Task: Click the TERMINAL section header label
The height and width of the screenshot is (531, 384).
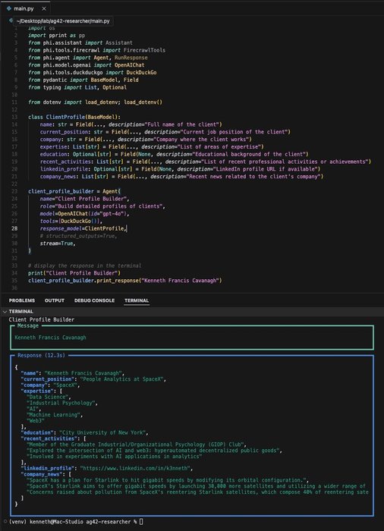Action: coord(21,312)
